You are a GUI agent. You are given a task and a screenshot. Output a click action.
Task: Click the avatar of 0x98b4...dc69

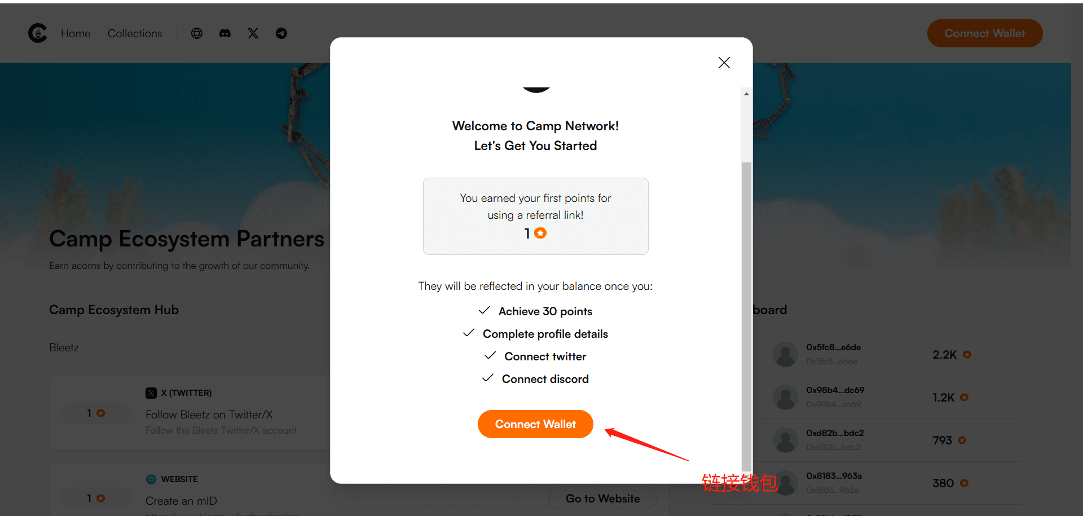coord(785,397)
